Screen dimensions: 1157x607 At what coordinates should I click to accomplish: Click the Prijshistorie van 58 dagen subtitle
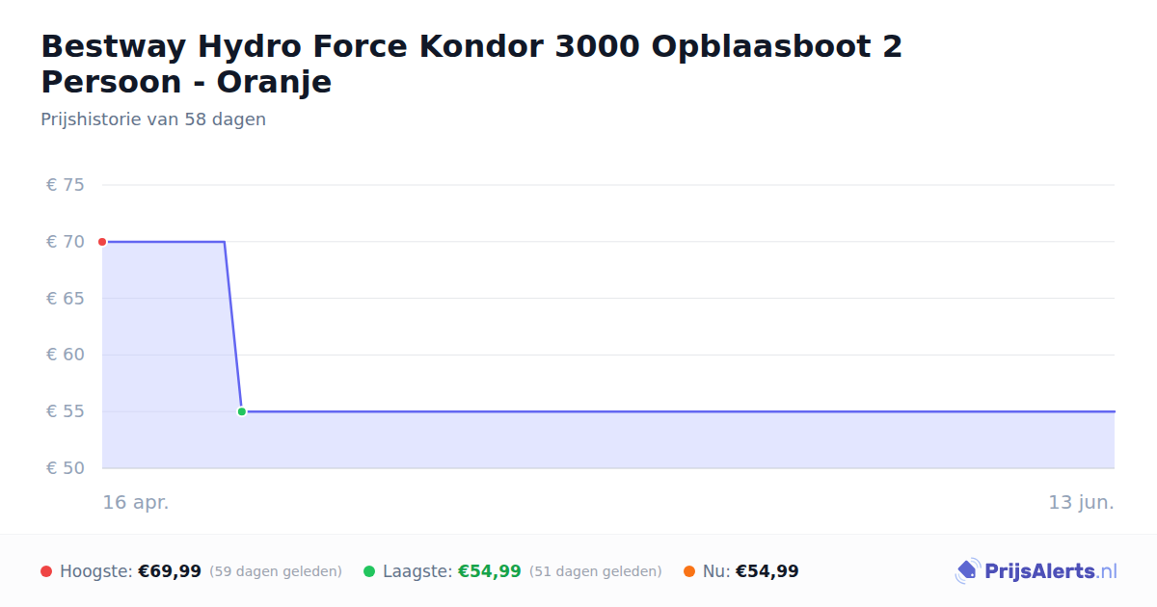tap(153, 119)
